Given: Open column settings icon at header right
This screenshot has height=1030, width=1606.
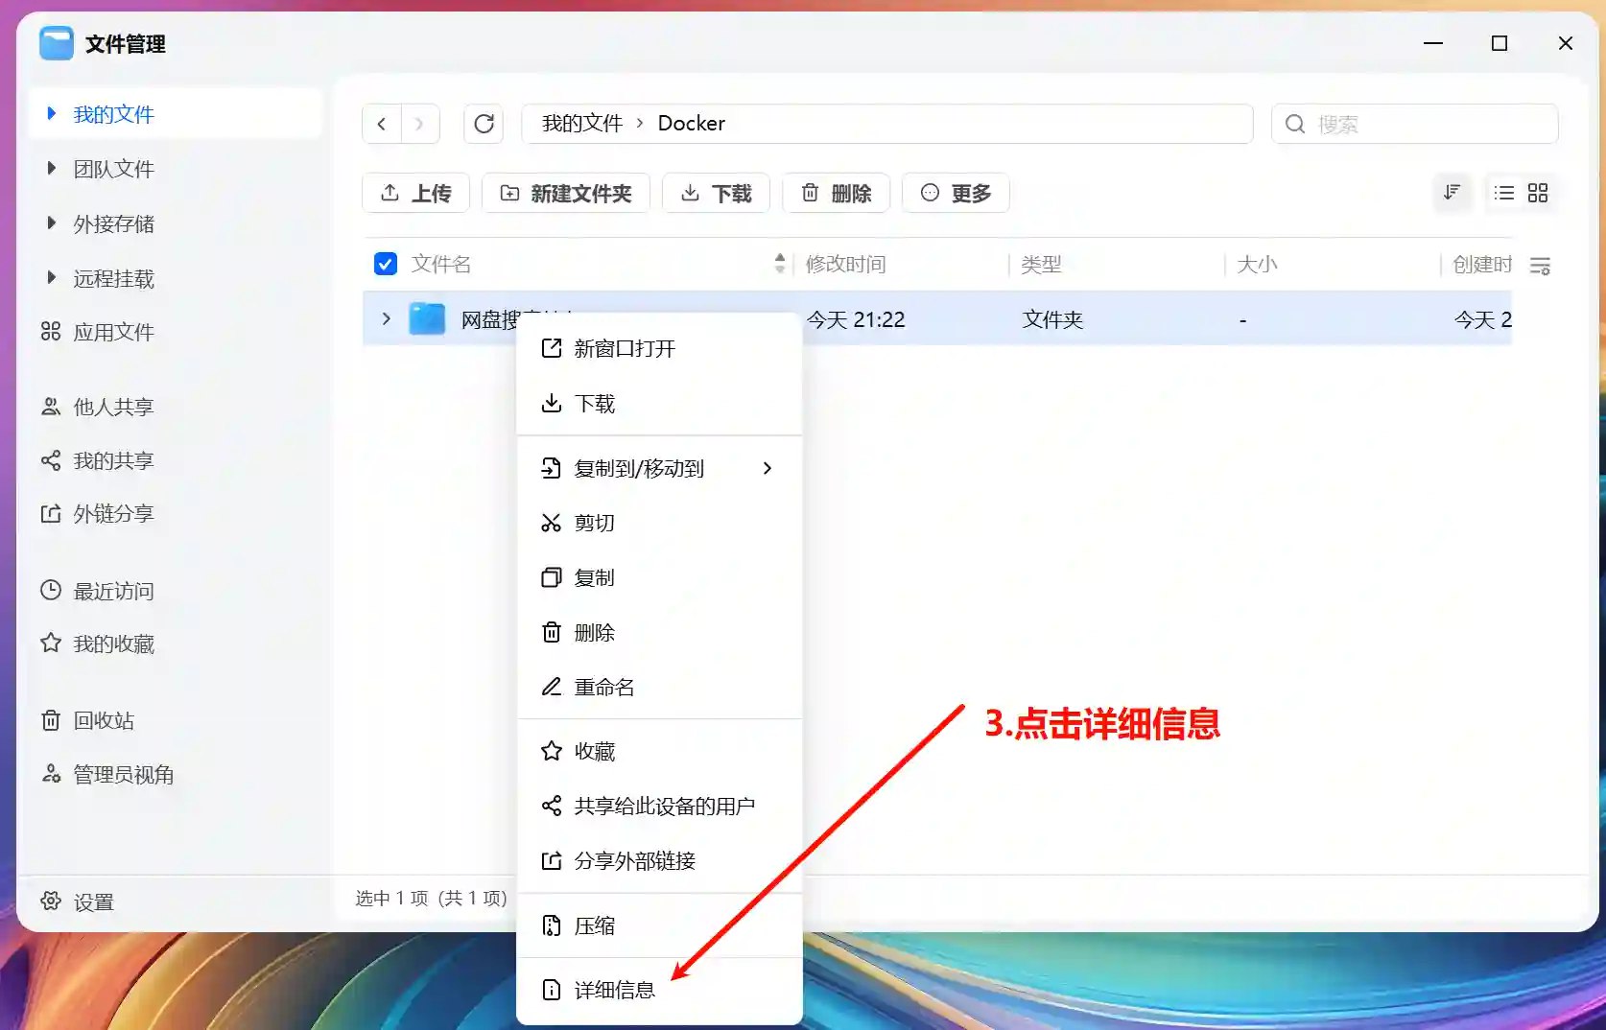Looking at the screenshot, I should [x=1539, y=266].
